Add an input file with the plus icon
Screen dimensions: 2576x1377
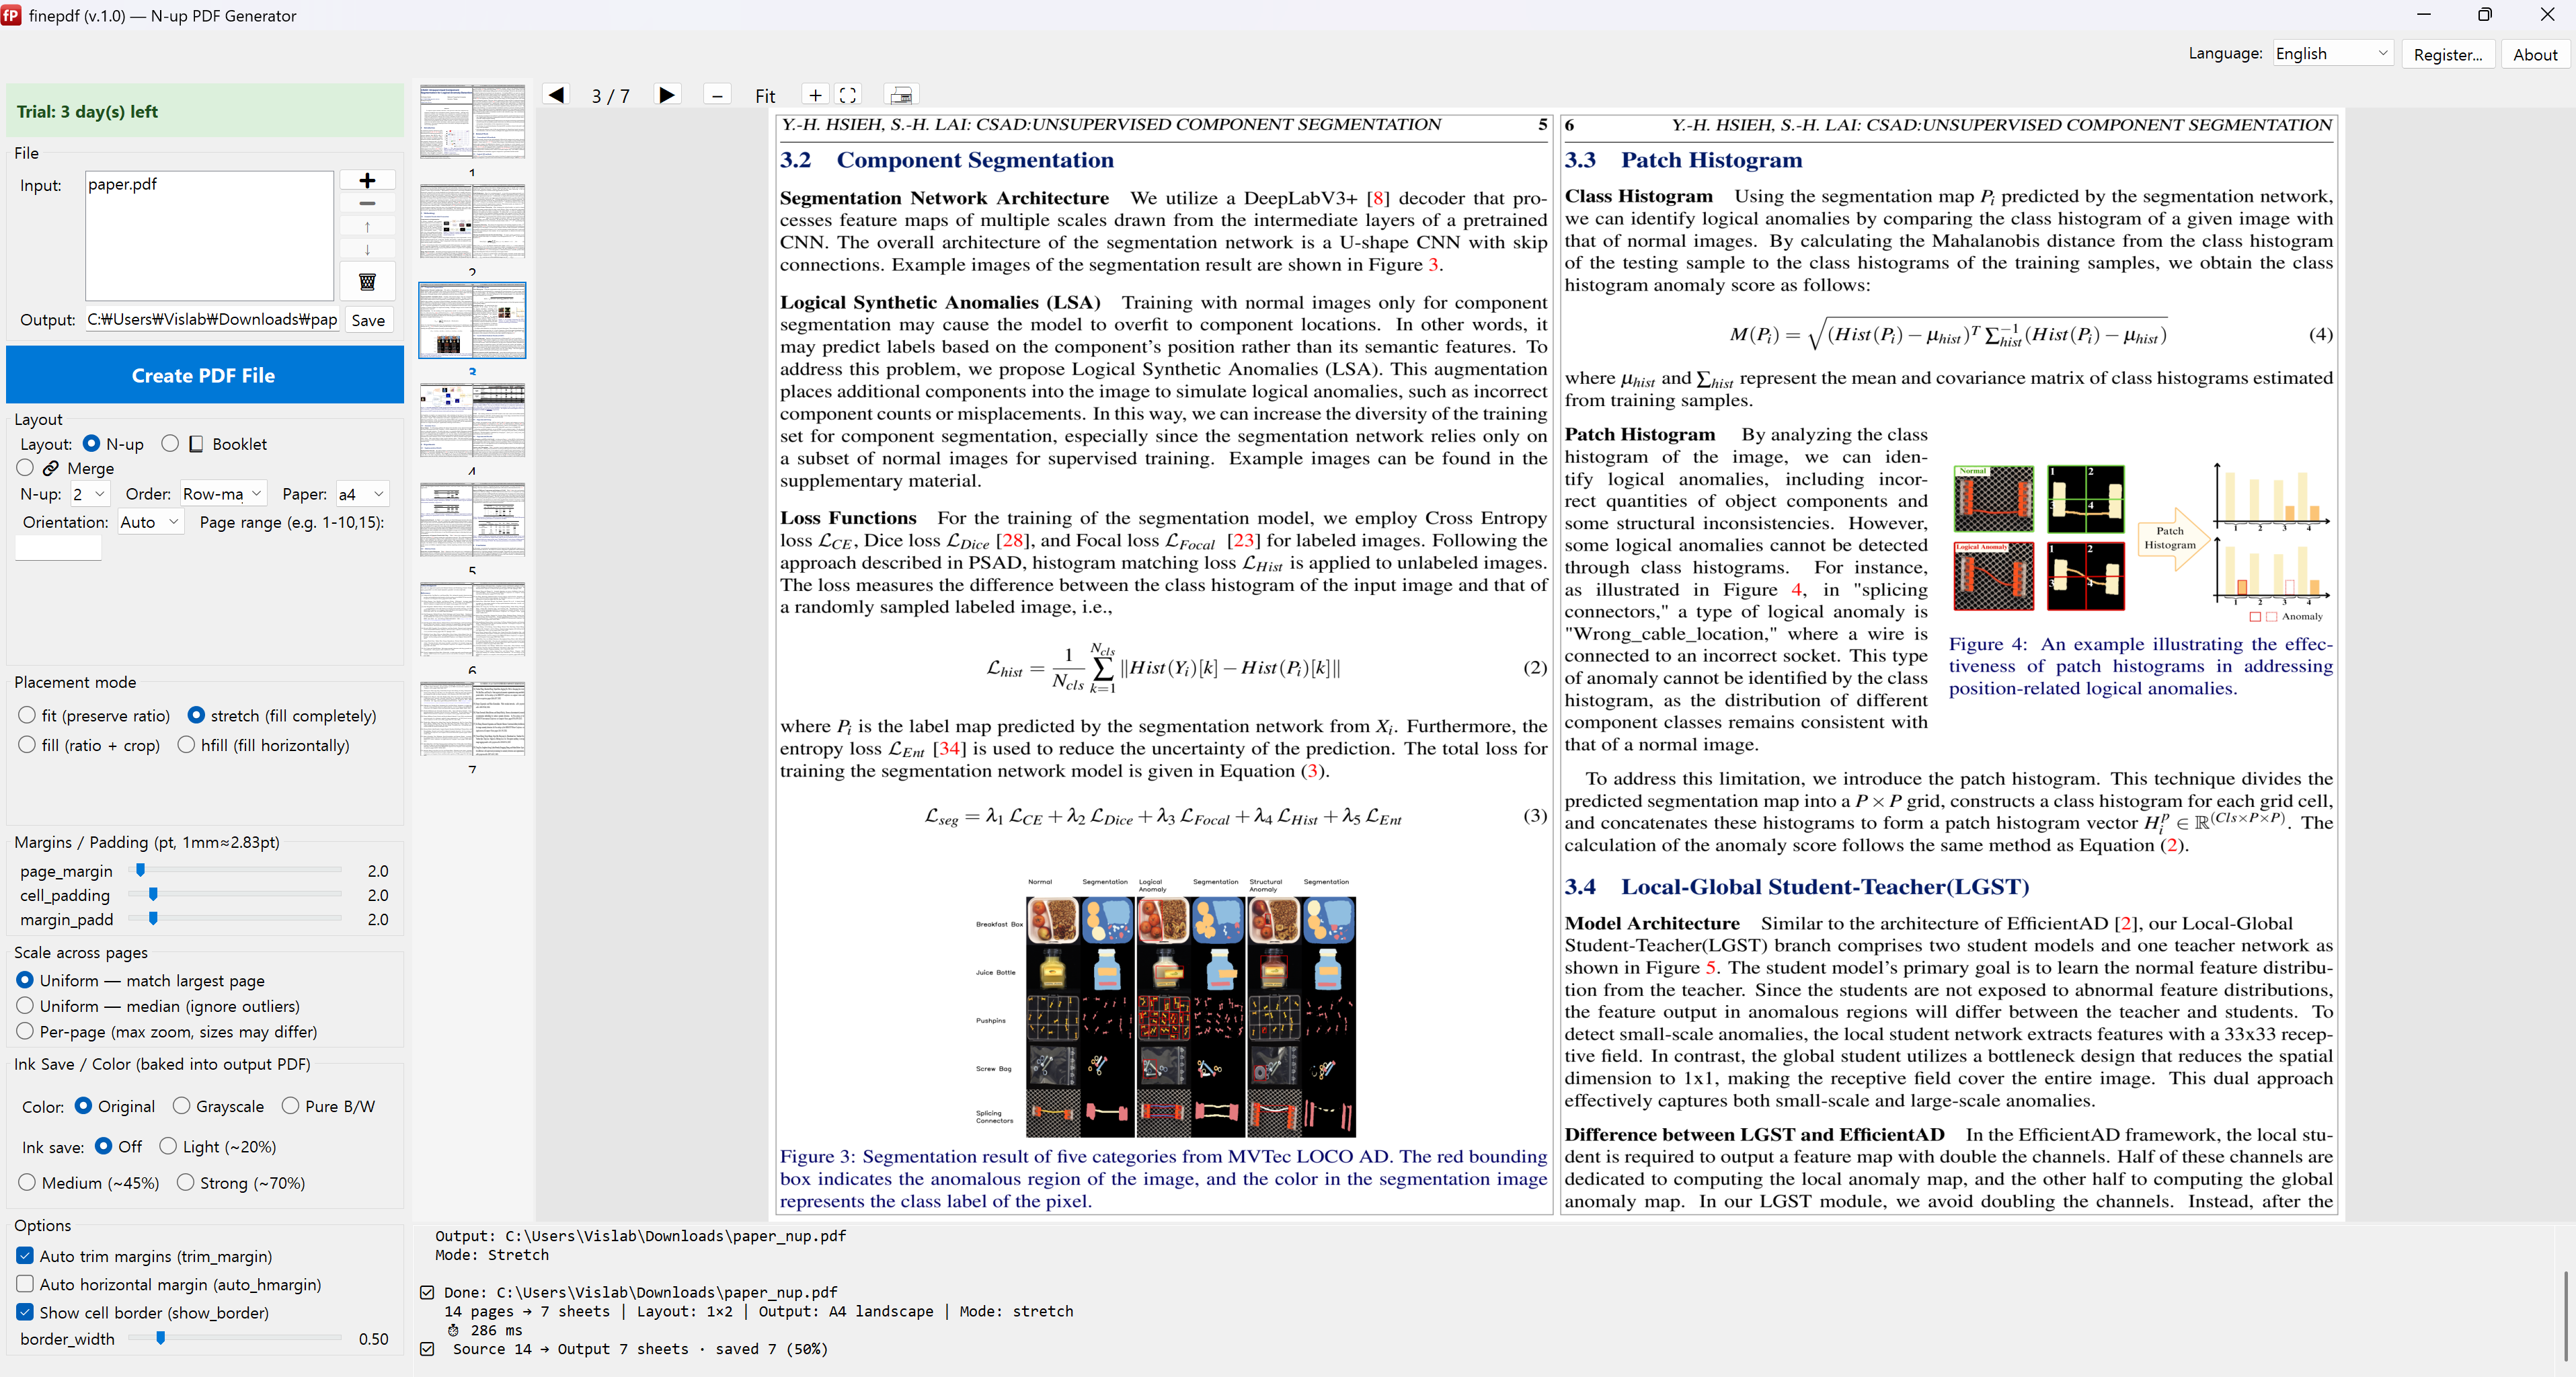click(367, 180)
